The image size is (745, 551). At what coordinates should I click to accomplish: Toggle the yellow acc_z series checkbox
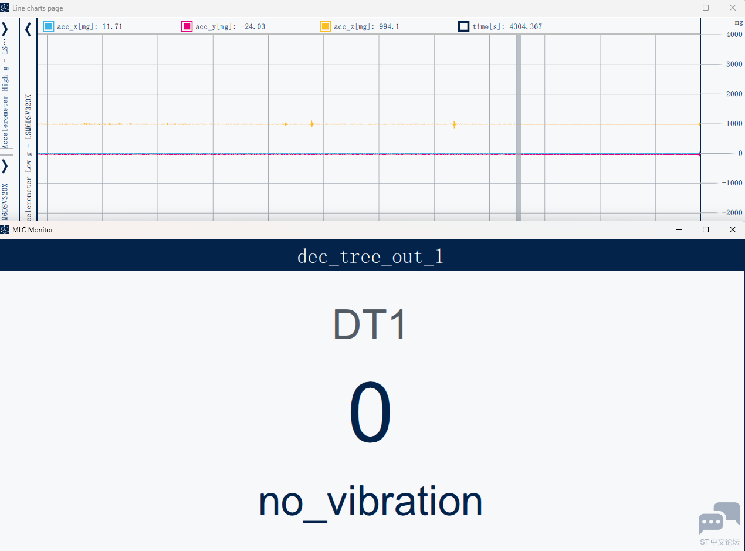tap(325, 26)
